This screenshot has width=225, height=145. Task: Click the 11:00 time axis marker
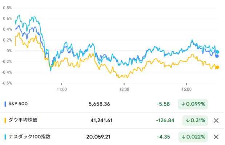(62, 89)
